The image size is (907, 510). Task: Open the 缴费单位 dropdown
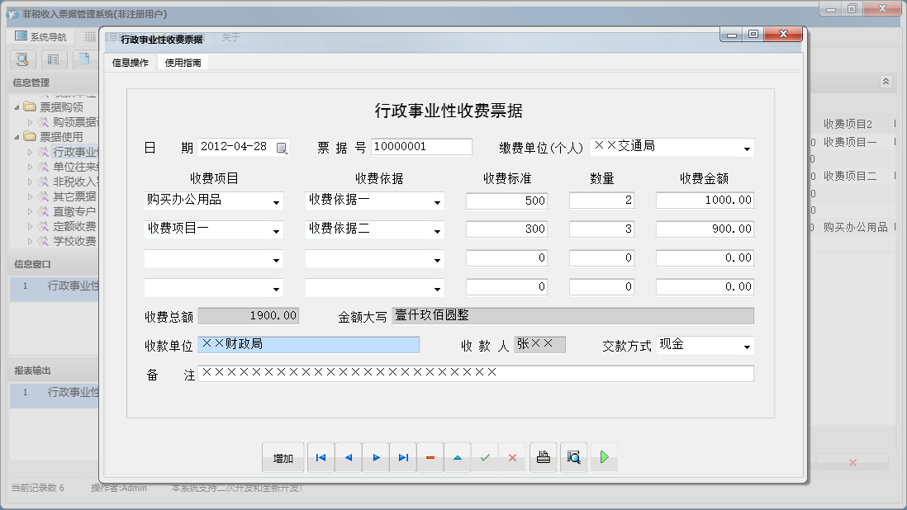[x=747, y=149]
